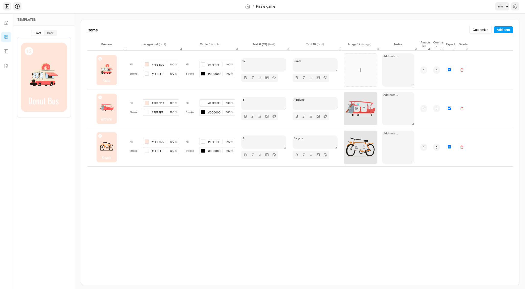Open the settings gear icon

pyautogui.click(x=515, y=6)
